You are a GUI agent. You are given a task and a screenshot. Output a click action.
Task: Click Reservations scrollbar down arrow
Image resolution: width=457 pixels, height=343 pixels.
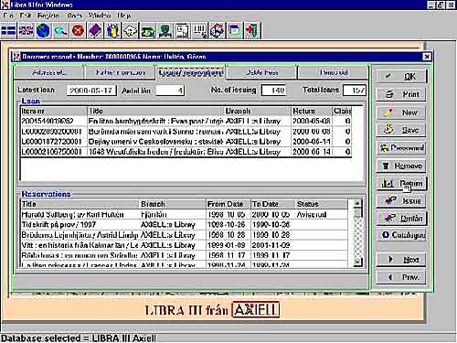[x=358, y=262]
